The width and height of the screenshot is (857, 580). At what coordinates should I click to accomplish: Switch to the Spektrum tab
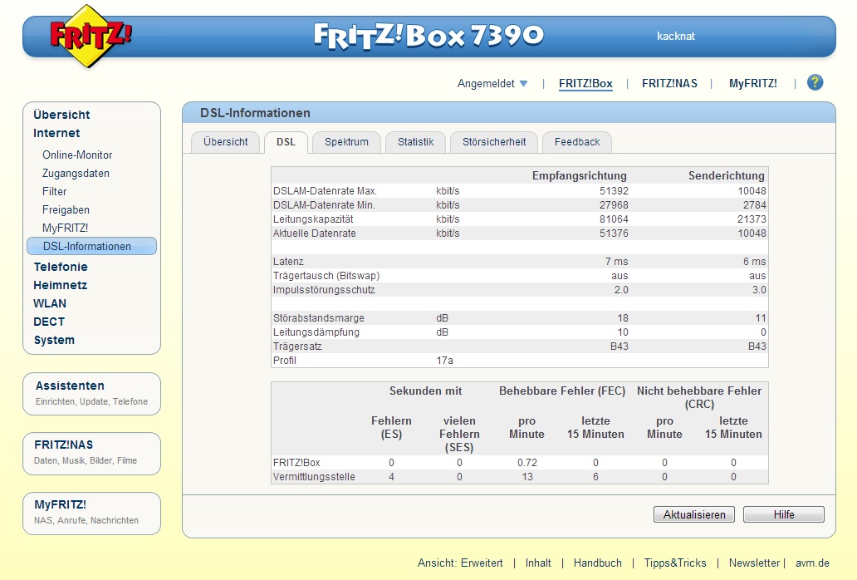tap(346, 142)
